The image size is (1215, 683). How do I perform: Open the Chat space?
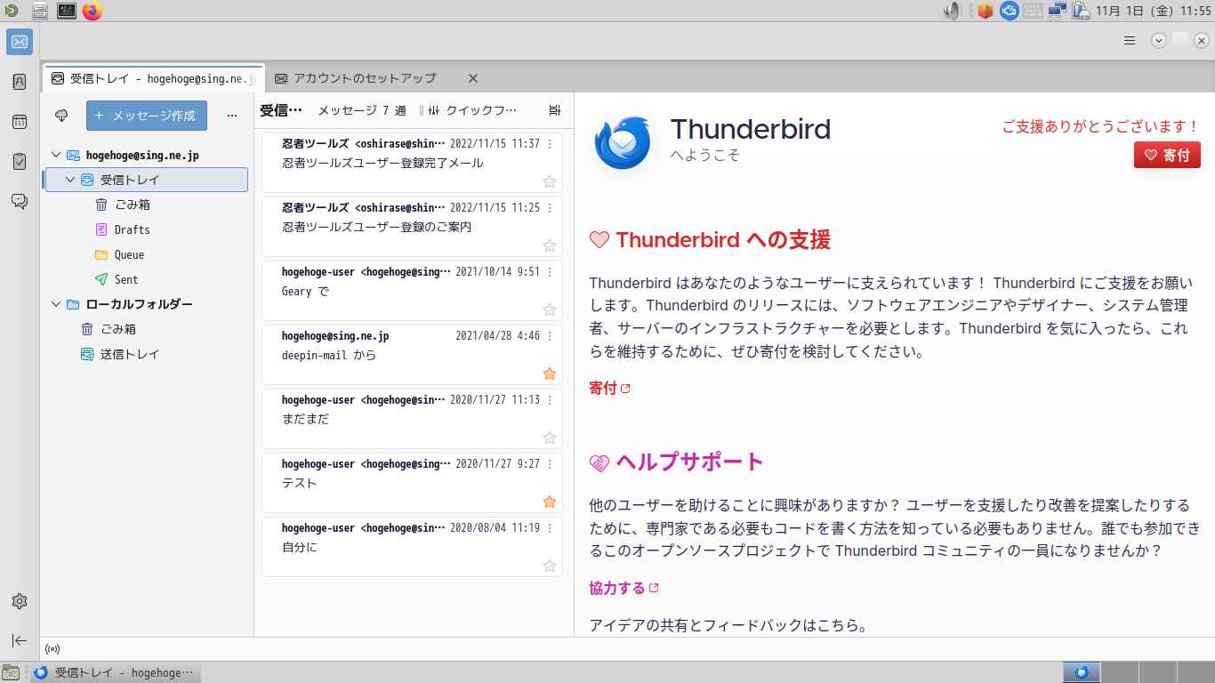[x=20, y=202]
